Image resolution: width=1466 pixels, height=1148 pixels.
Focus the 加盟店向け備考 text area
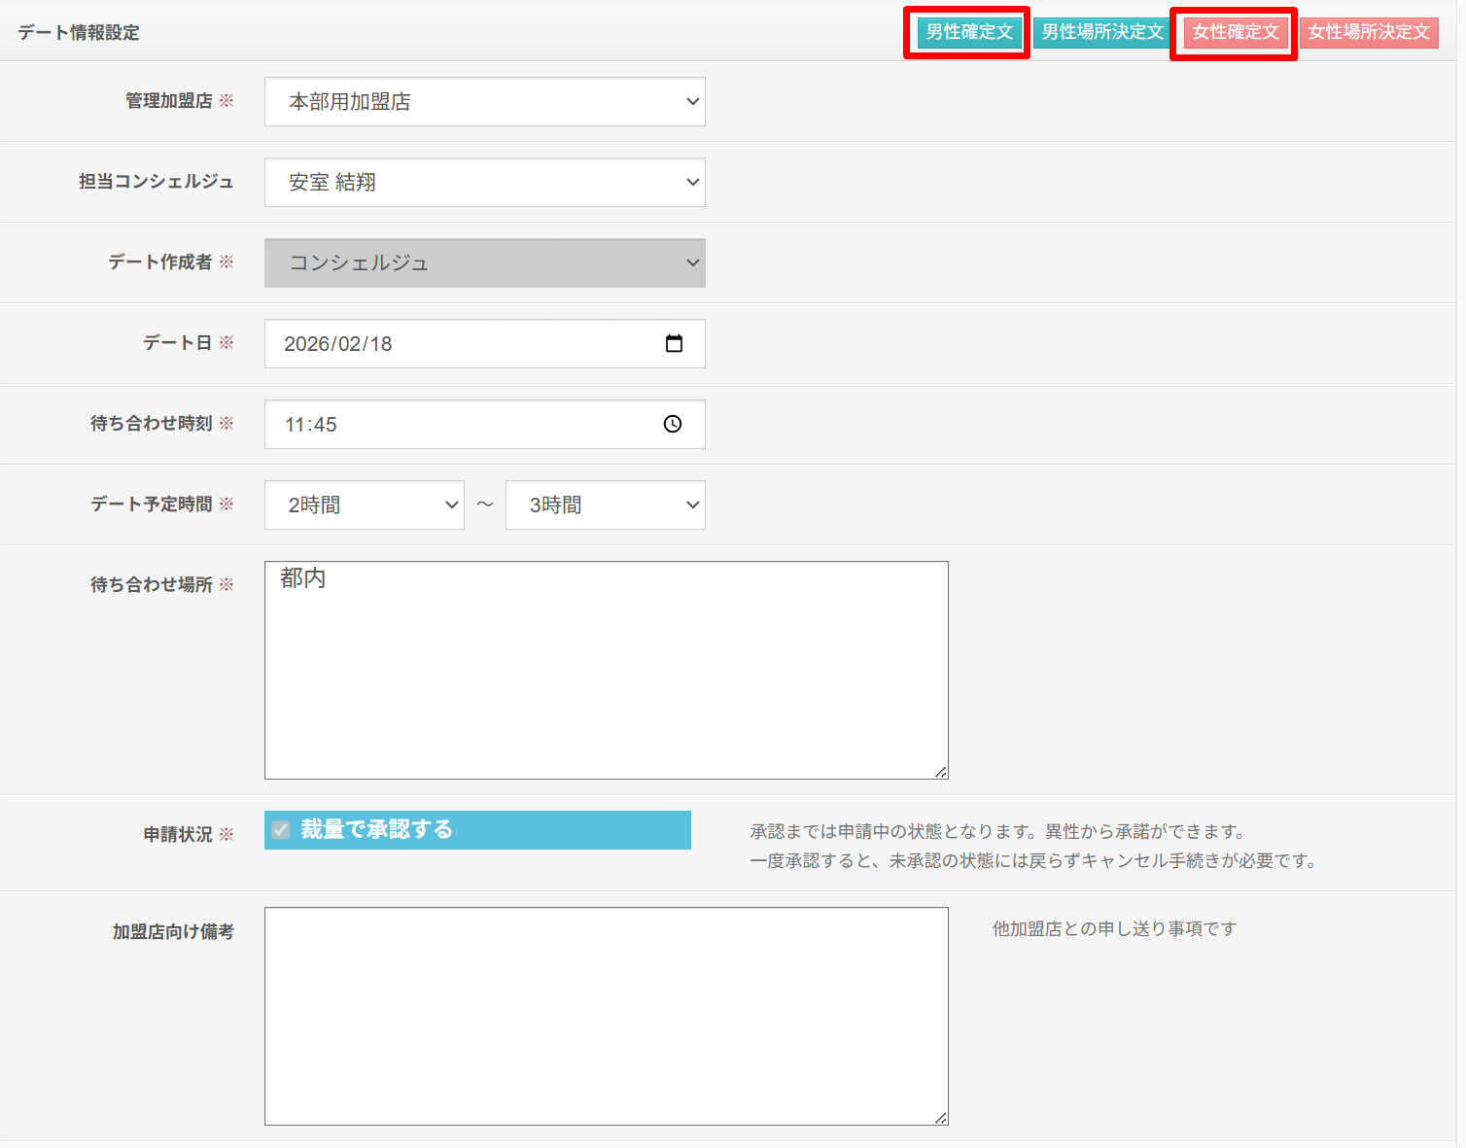[606, 1016]
